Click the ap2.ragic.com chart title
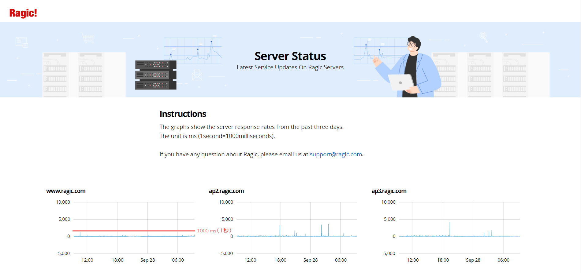581x273 pixels. pyautogui.click(x=226, y=191)
